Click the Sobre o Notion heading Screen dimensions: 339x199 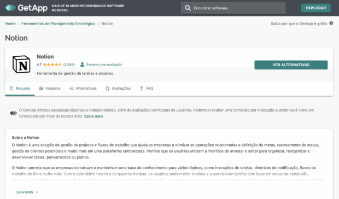[x=26, y=137]
